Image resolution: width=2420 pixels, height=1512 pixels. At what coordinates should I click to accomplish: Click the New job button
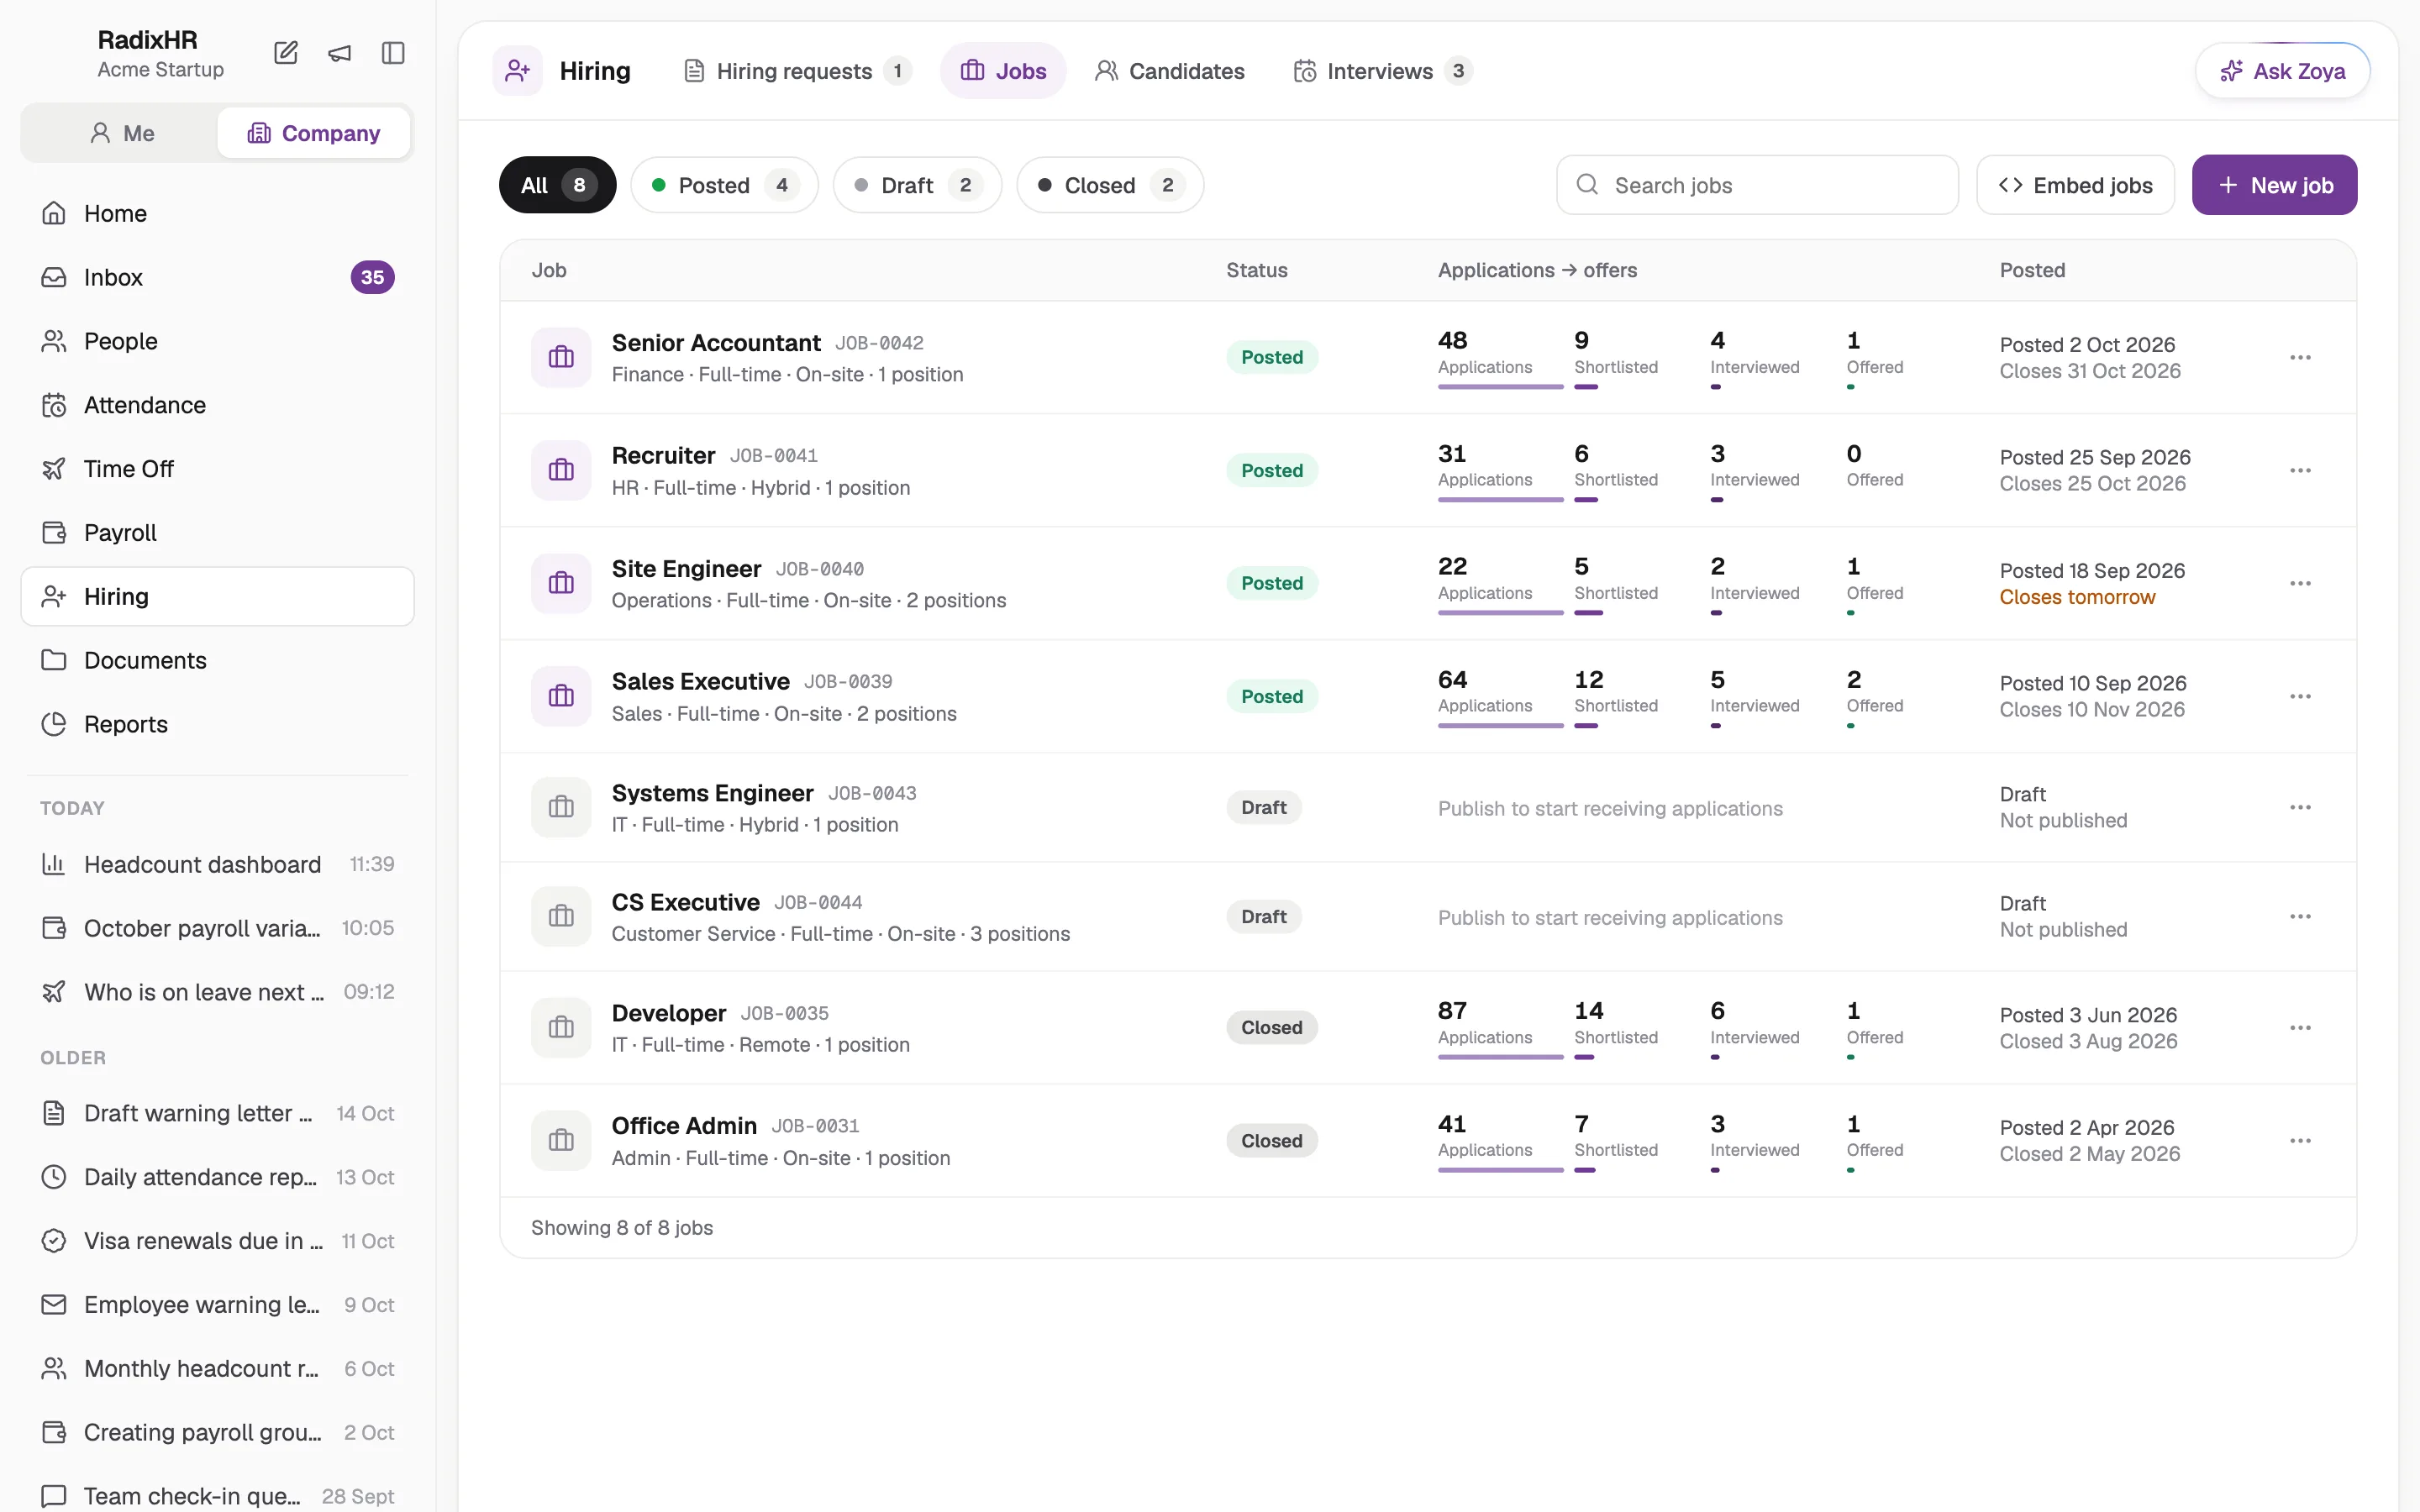click(2274, 185)
